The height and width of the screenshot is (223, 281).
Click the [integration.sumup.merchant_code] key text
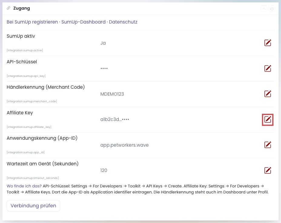(32, 101)
